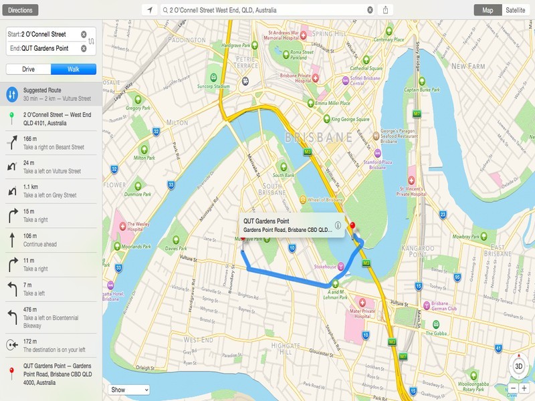
Task: Open info icon on QUT Gardens Point callout
Action: point(338,225)
